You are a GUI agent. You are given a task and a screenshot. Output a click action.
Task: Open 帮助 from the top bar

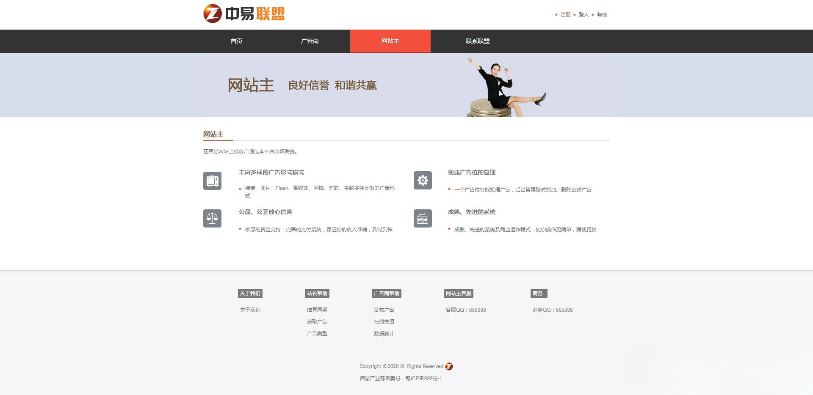(602, 14)
